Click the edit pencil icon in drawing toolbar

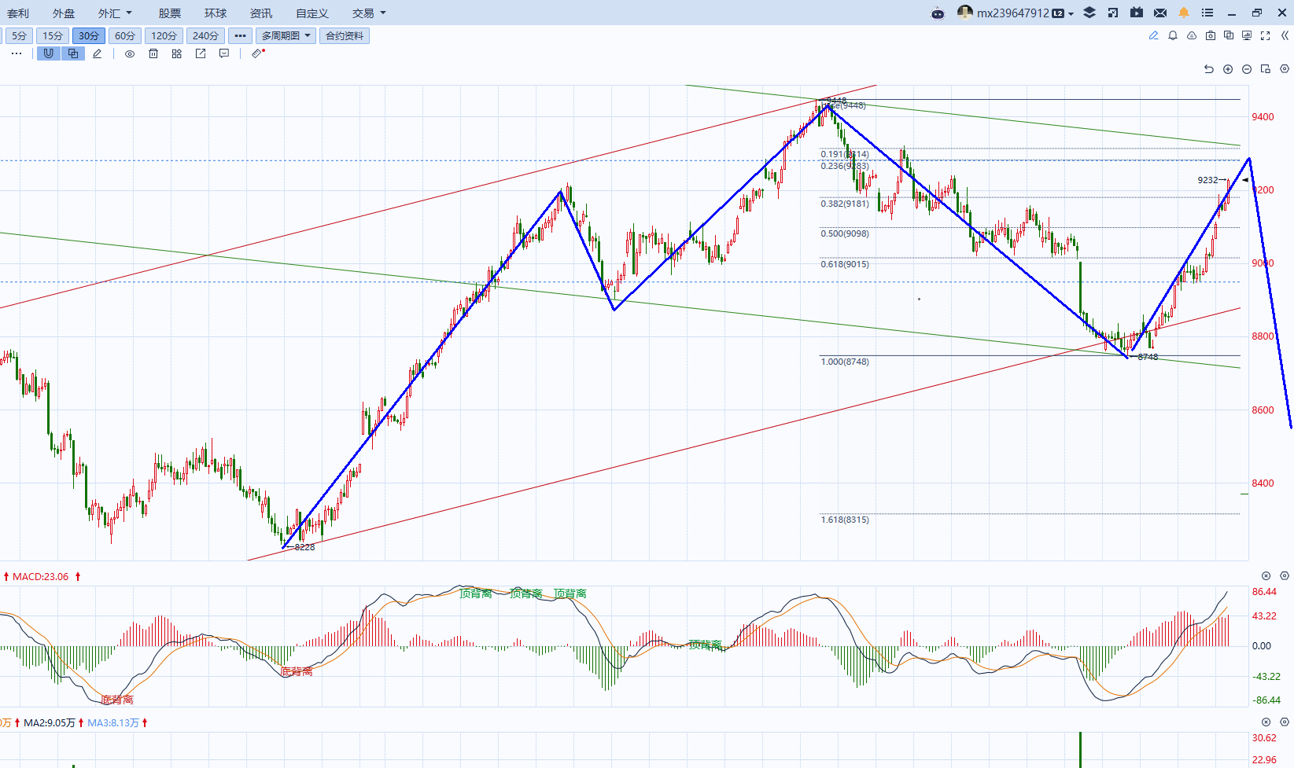pos(98,53)
